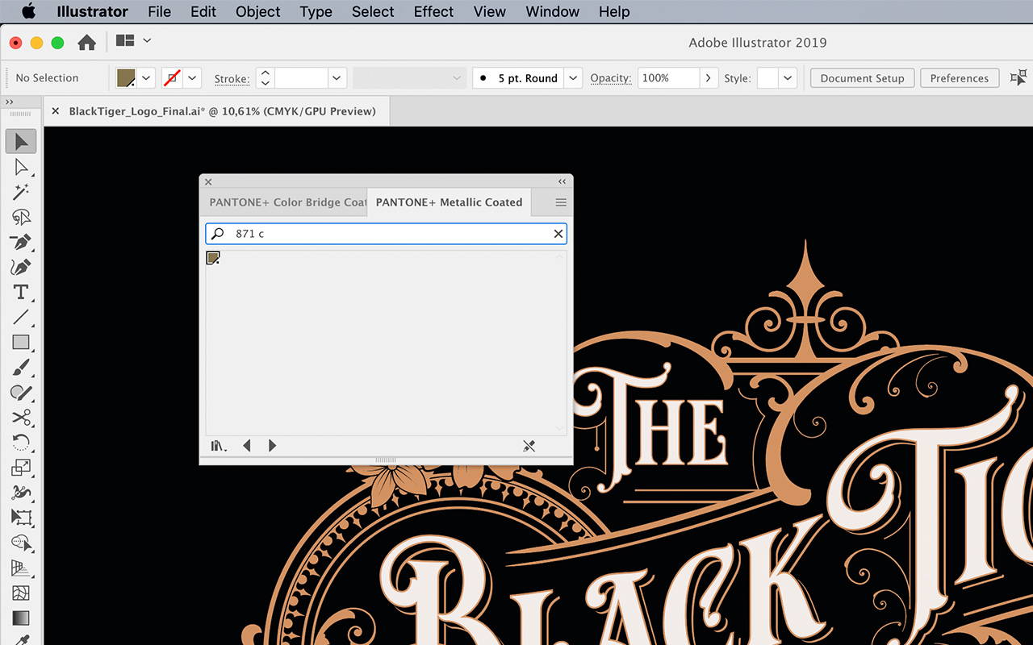Close the BlackTiger_Logo_Final.ai document tab
1033x645 pixels.
[56, 111]
